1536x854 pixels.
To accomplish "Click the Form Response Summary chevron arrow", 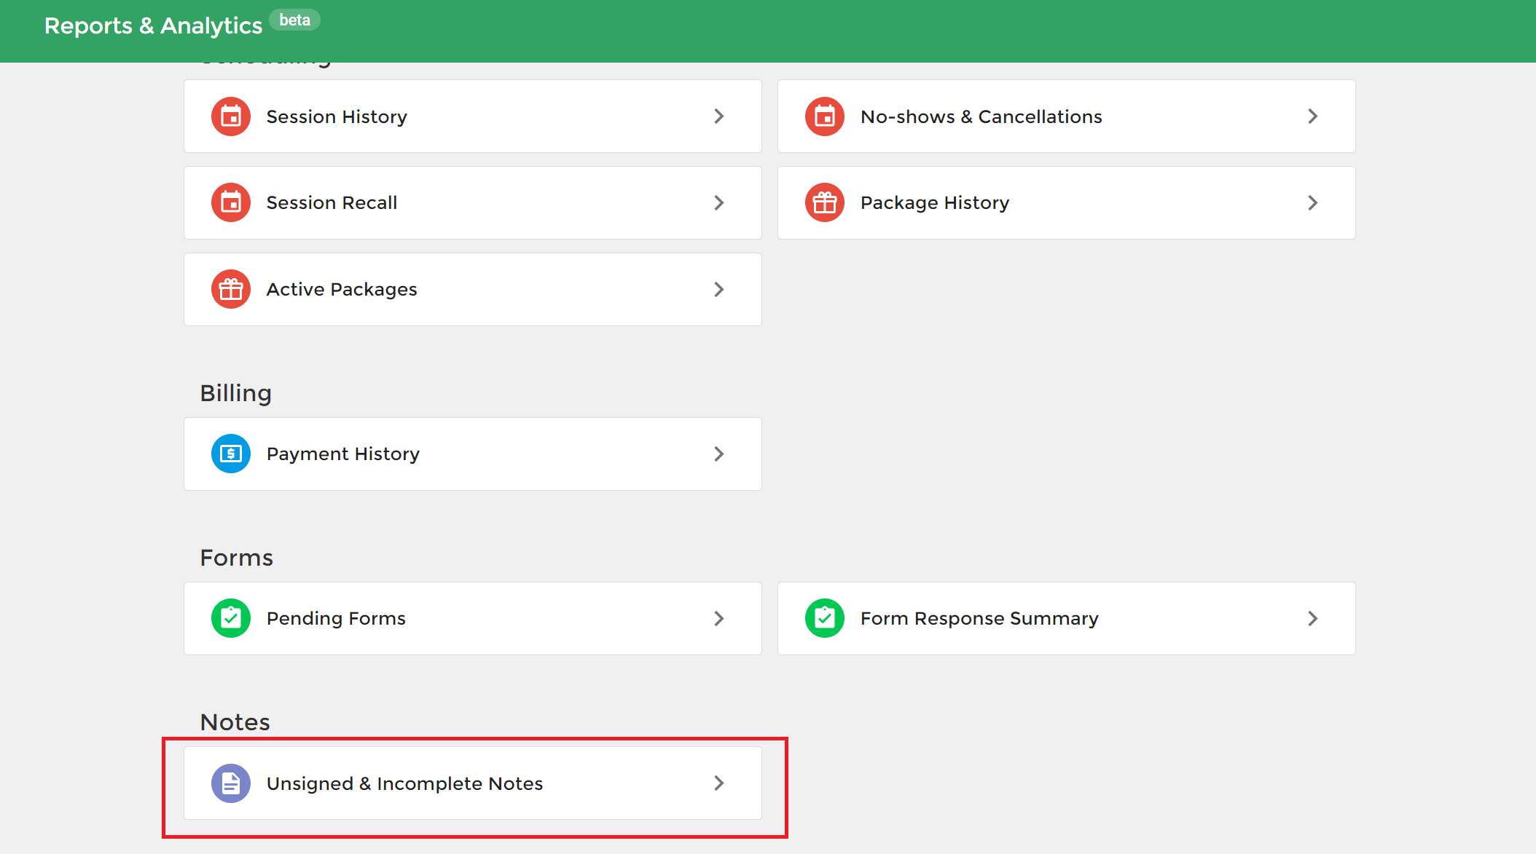I will click(x=1313, y=618).
